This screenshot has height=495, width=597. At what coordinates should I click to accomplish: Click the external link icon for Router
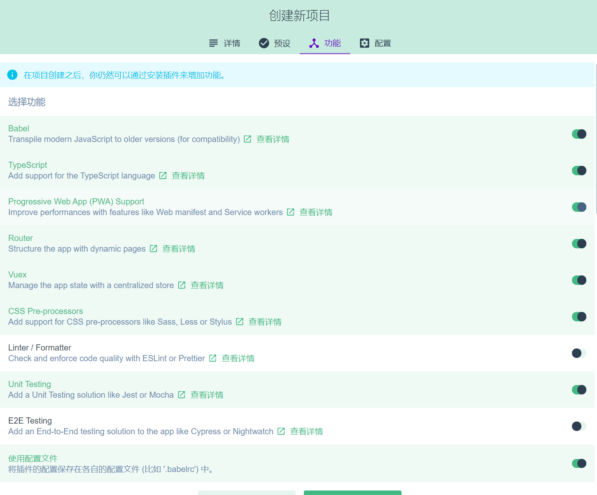coord(153,248)
